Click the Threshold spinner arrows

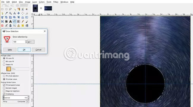tap(28, 98)
